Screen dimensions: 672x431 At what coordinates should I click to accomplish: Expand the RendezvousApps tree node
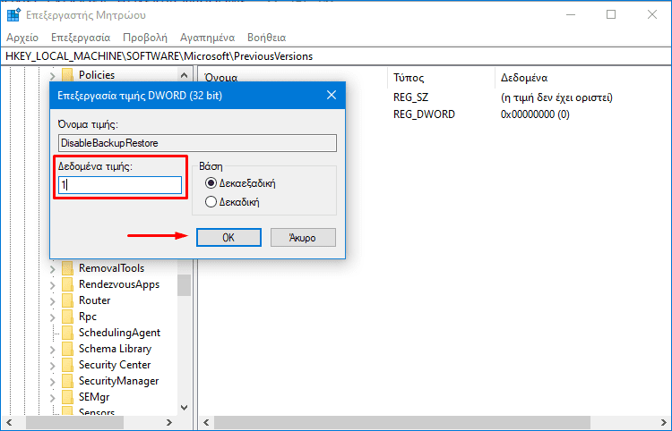(x=52, y=285)
